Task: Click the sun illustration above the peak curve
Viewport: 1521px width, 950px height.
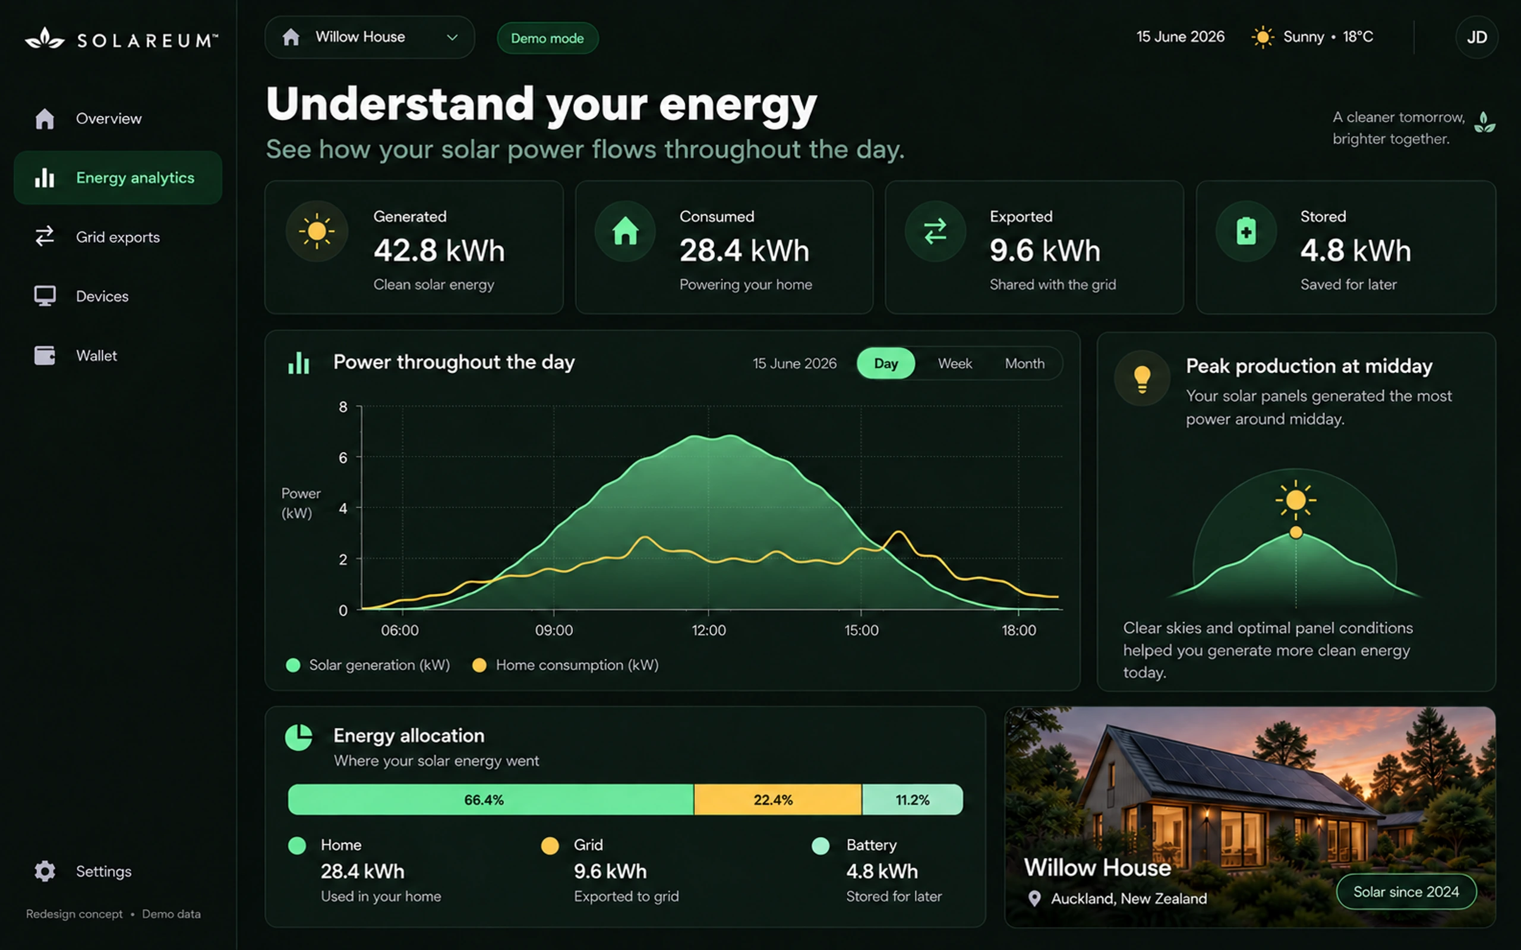Action: (x=1295, y=500)
